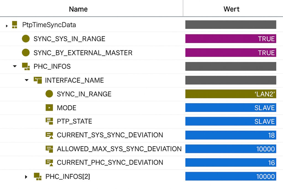Image resolution: width=283 pixels, height=189 pixels.
Task: Click the SYNC_BY_EXTERNAL_MASTER circle icon
Action: 26,53
